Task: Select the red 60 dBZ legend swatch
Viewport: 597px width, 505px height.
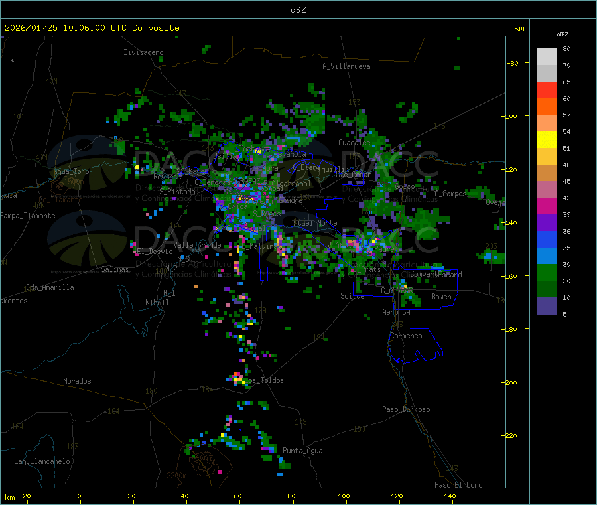Action: [547, 90]
